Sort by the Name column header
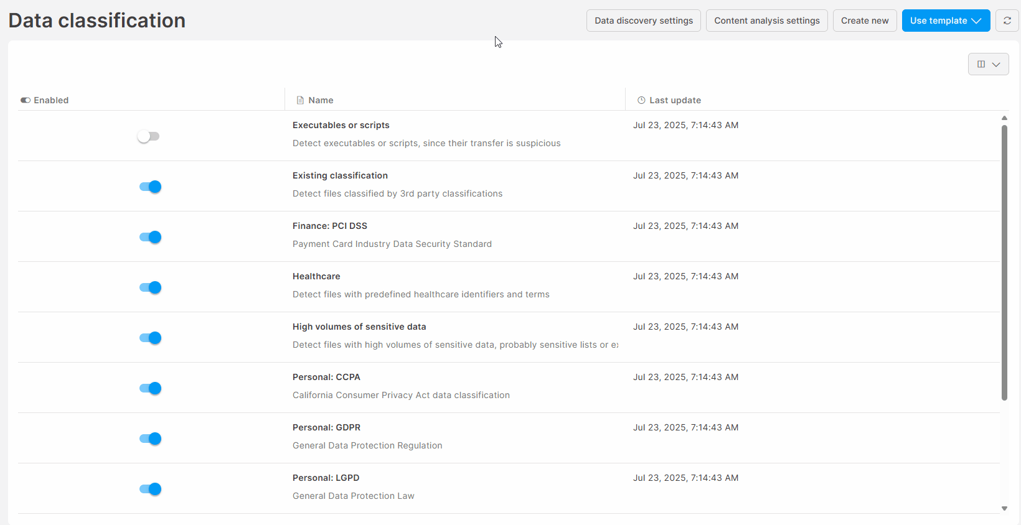The height and width of the screenshot is (525, 1021). tap(321, 100)
